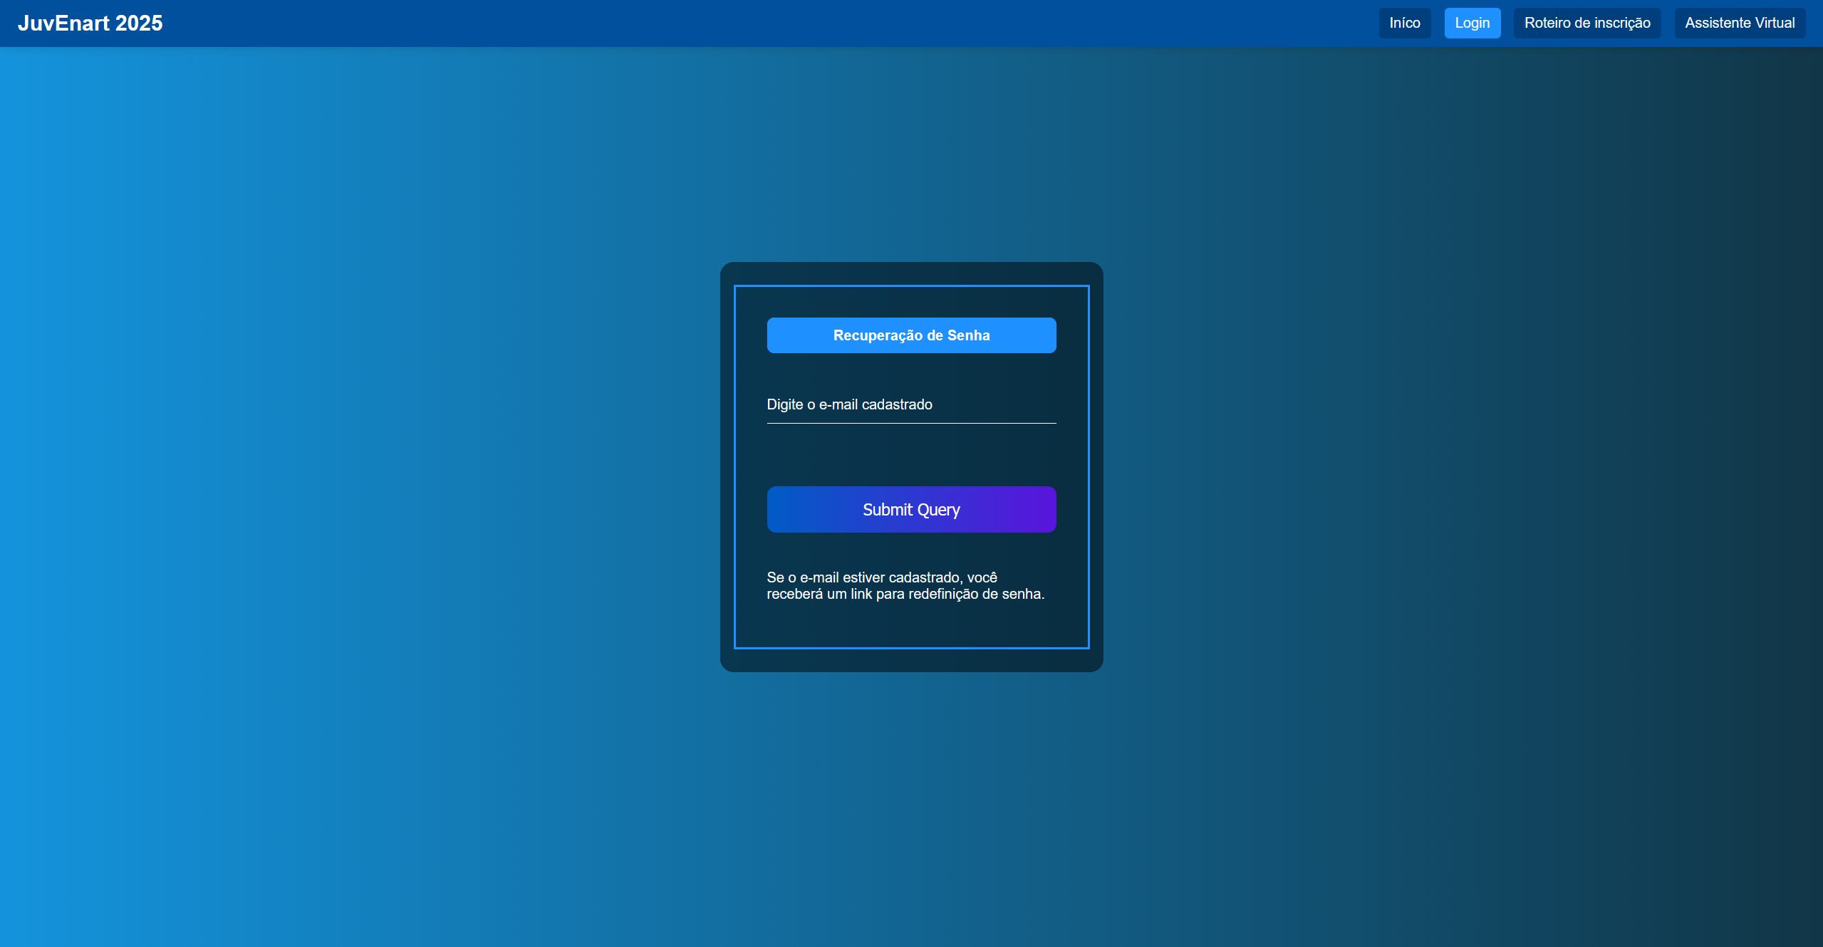This screenshot has width=1823, height=947.
Task: Click the white underline of e-mail field
Action: (x=911, y=423)
